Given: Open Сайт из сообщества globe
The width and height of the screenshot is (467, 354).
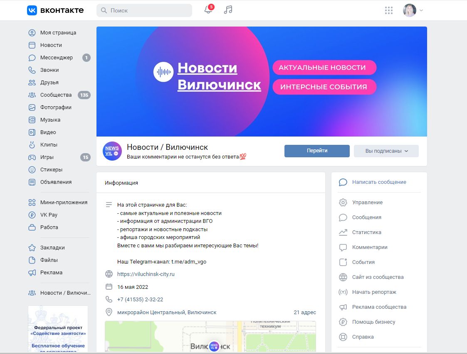Looking at the screenshot, I should point(343,277).
